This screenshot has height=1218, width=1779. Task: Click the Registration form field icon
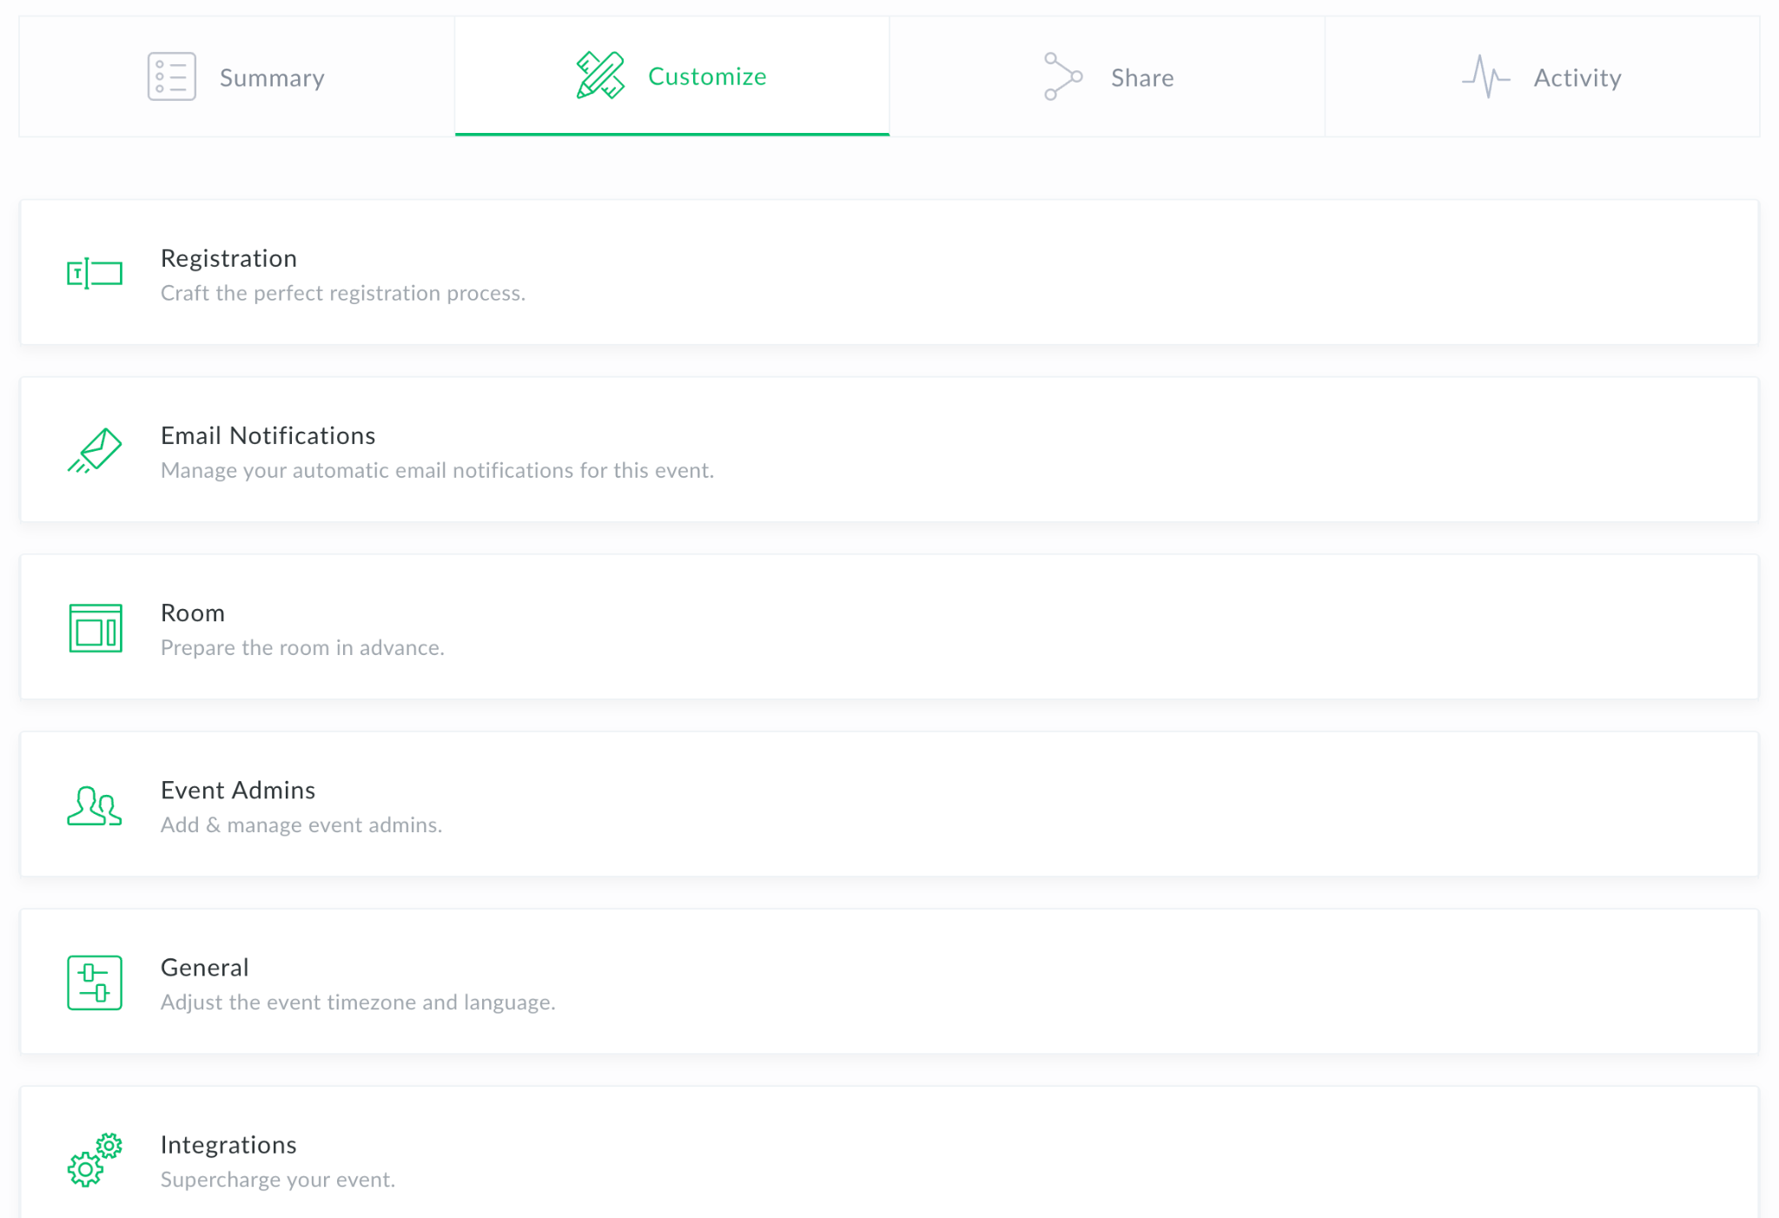point(95,274)
